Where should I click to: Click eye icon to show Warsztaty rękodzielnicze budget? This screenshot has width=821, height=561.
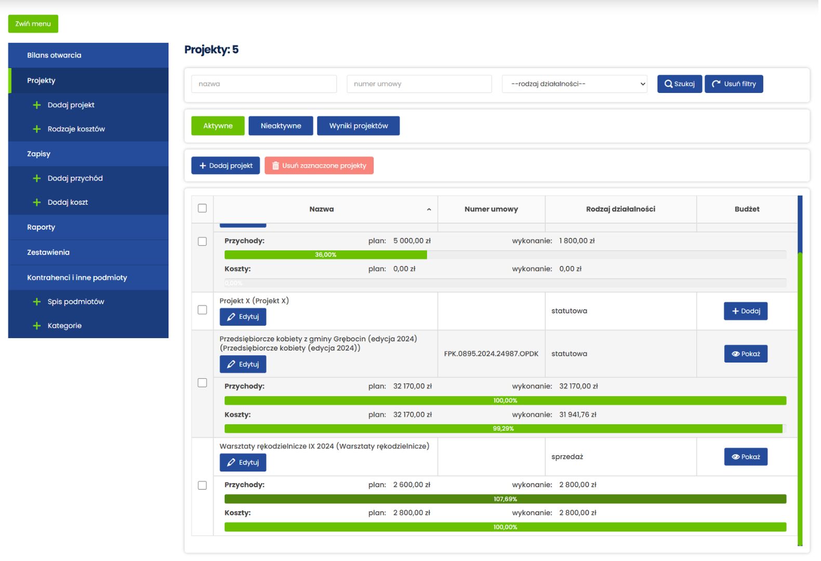click(735, 457)
